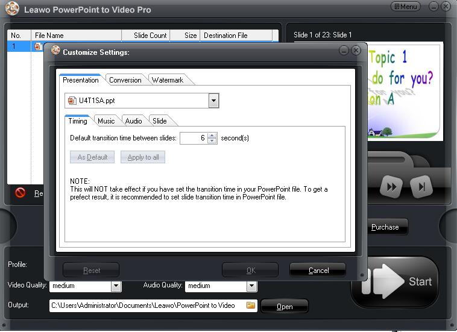Screen dimensions: 457x332
Task: Click the PowerPoint file icon in row 1
Action: tap(38, 46)
